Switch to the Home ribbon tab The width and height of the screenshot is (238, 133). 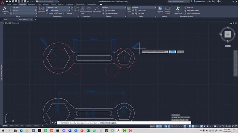click(9, 4)
